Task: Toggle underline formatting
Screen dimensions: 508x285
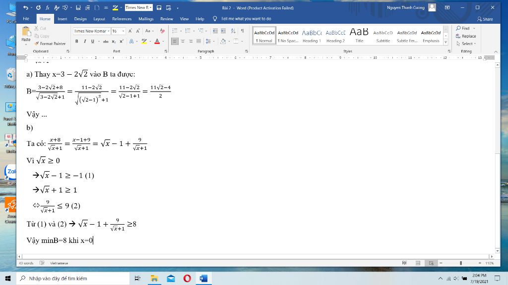Action: pyautogui.click(x=93, y=42)
